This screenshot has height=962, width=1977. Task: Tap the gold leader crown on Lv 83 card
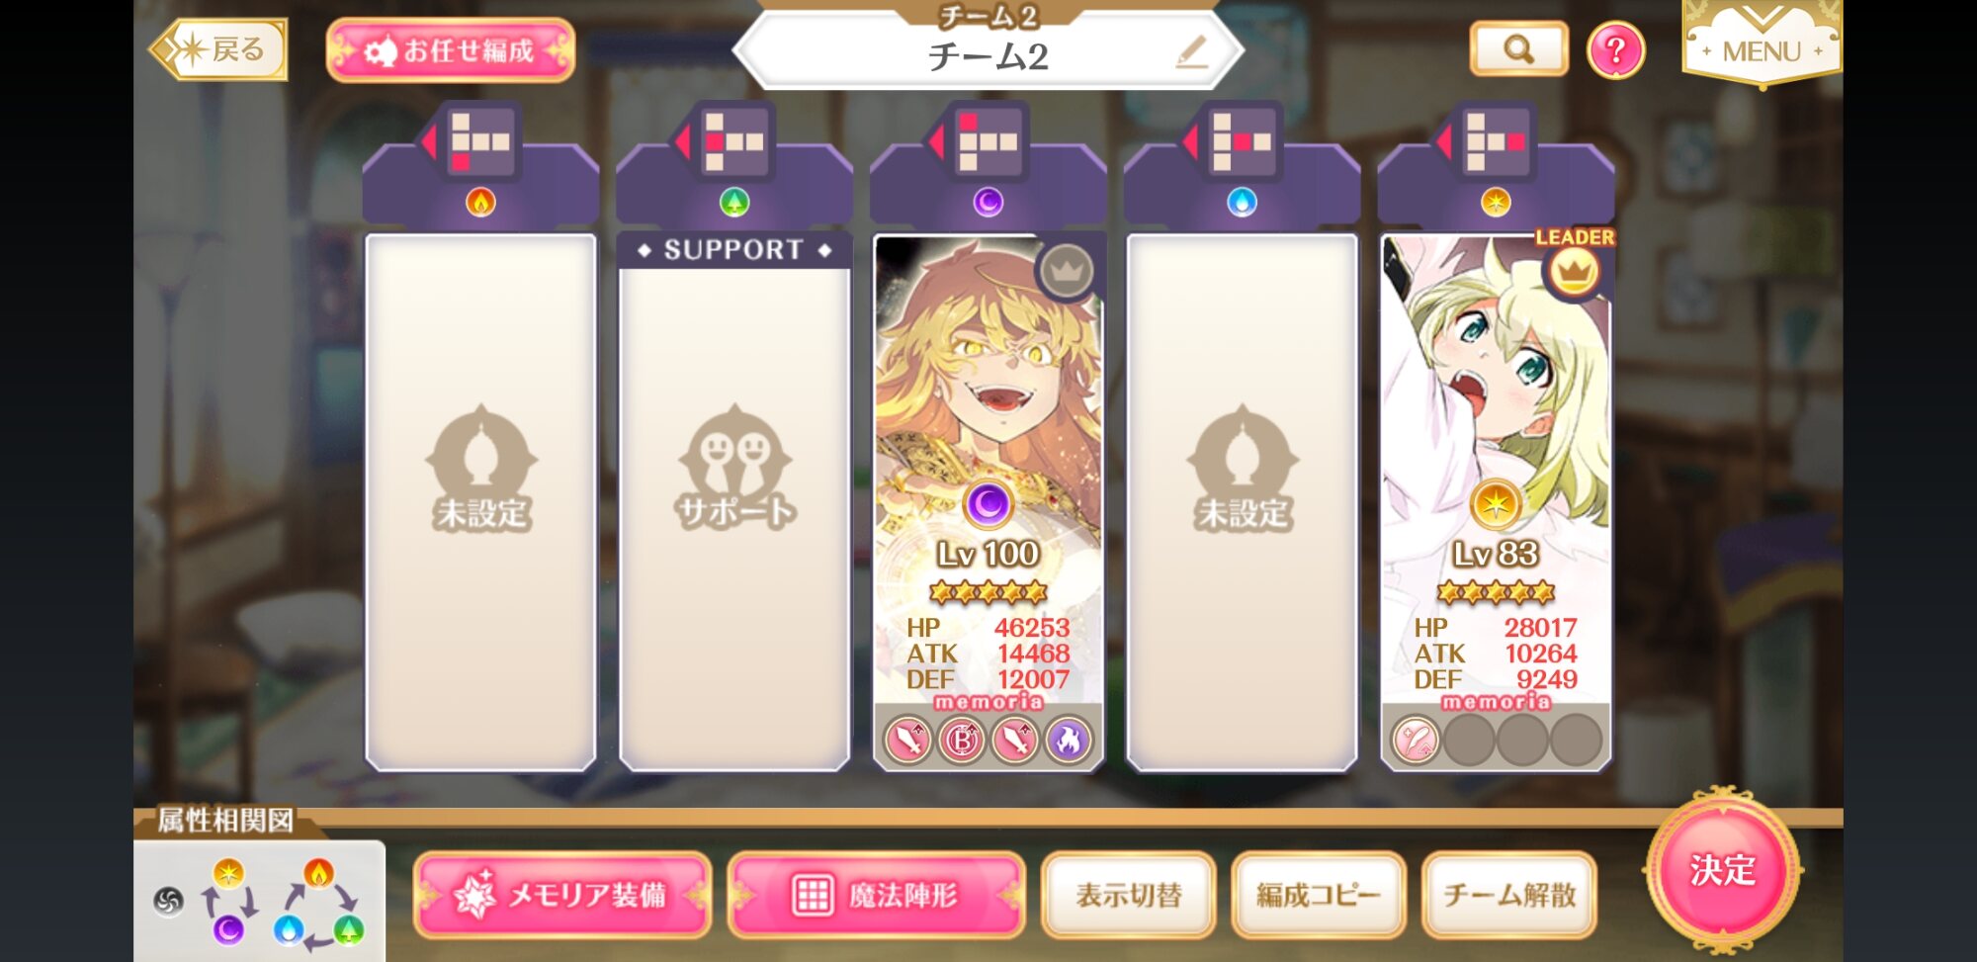(1573, 270)
